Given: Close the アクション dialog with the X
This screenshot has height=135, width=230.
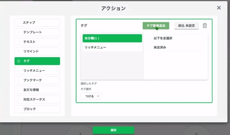Looking at the screenshot, I should pos(219,8).
